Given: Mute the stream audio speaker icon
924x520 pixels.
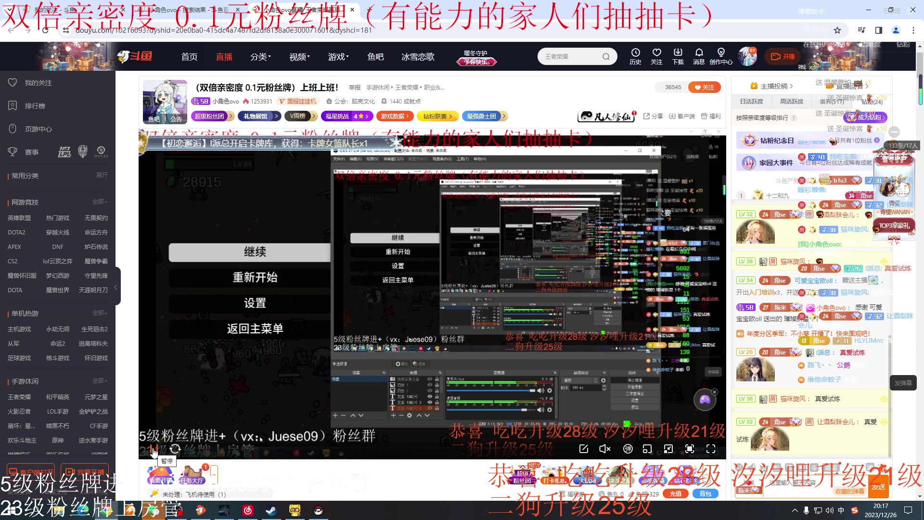Looking at the screenshot, I should [x=604, y=449].
